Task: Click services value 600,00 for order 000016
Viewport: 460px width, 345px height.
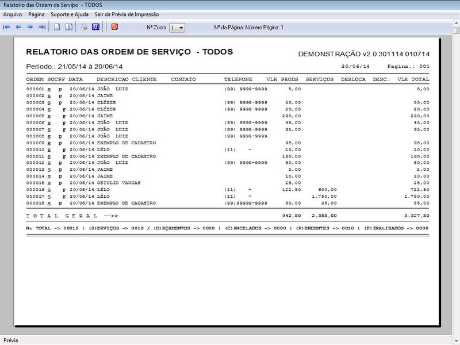Action: [327, 190]
